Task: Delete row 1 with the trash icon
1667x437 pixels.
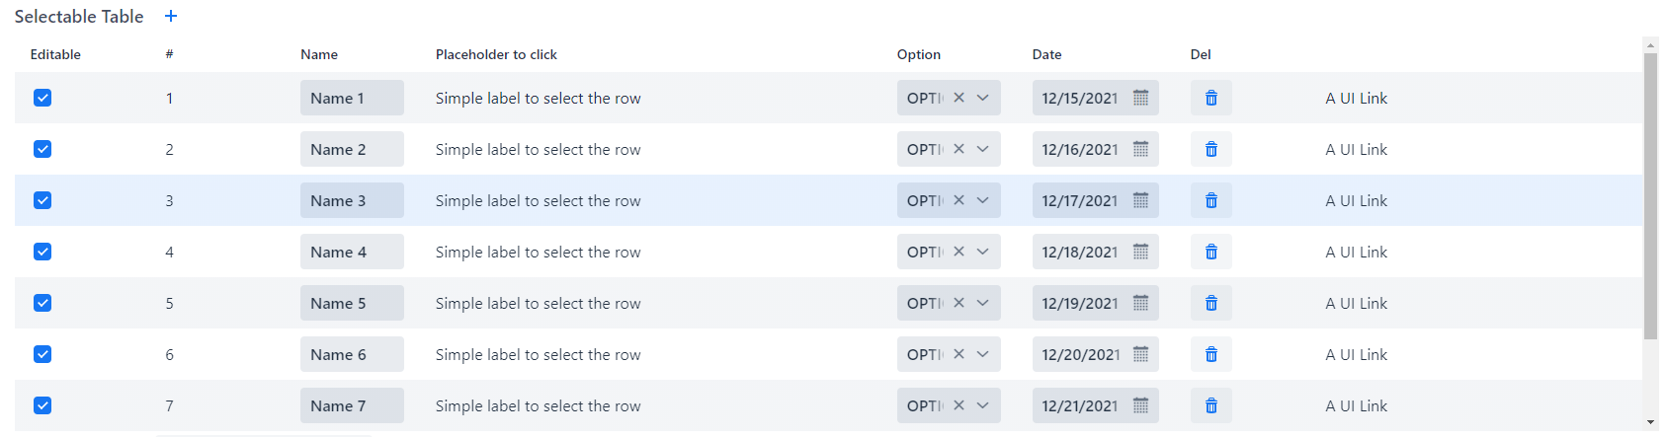Action: click(x=1210, y=98)
